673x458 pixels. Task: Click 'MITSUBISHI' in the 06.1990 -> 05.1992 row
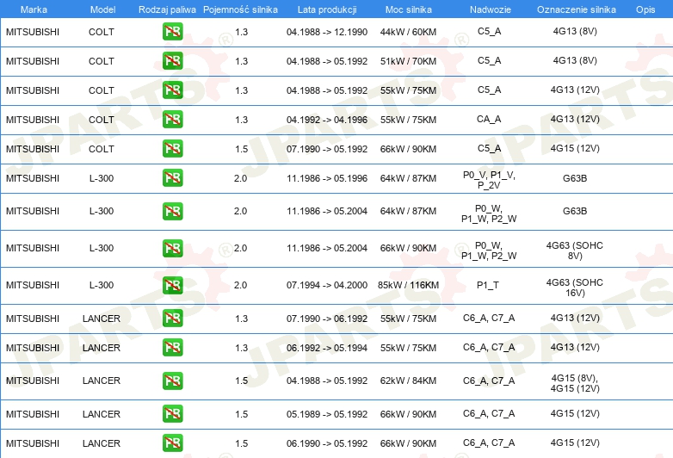[33, 443]
